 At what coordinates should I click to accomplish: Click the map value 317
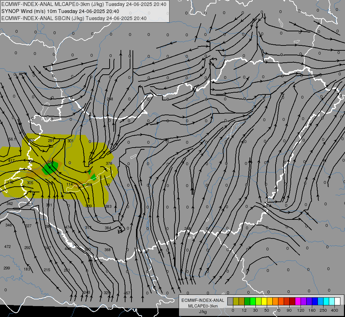point(88,228)
